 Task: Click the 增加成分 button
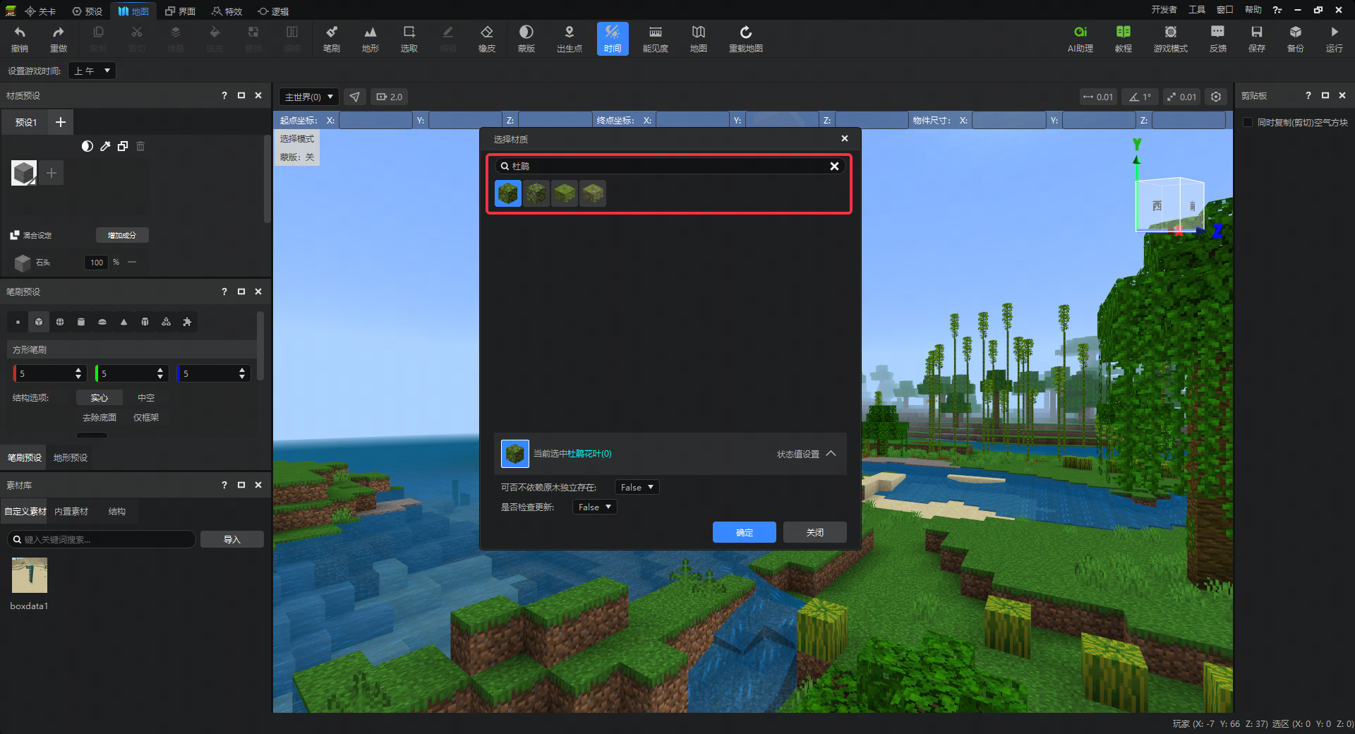[x=122, y=235]
